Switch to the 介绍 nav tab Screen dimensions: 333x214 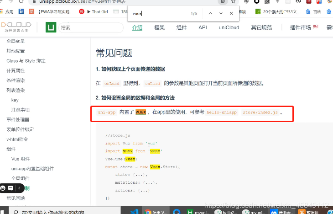pos(137,28)
